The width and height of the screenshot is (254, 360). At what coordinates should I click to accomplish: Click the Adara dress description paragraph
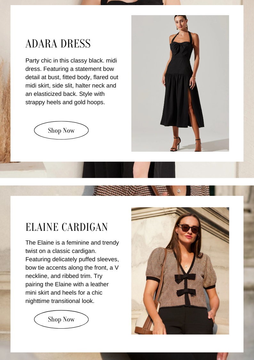pyautogui.click(x=72, y=81)
